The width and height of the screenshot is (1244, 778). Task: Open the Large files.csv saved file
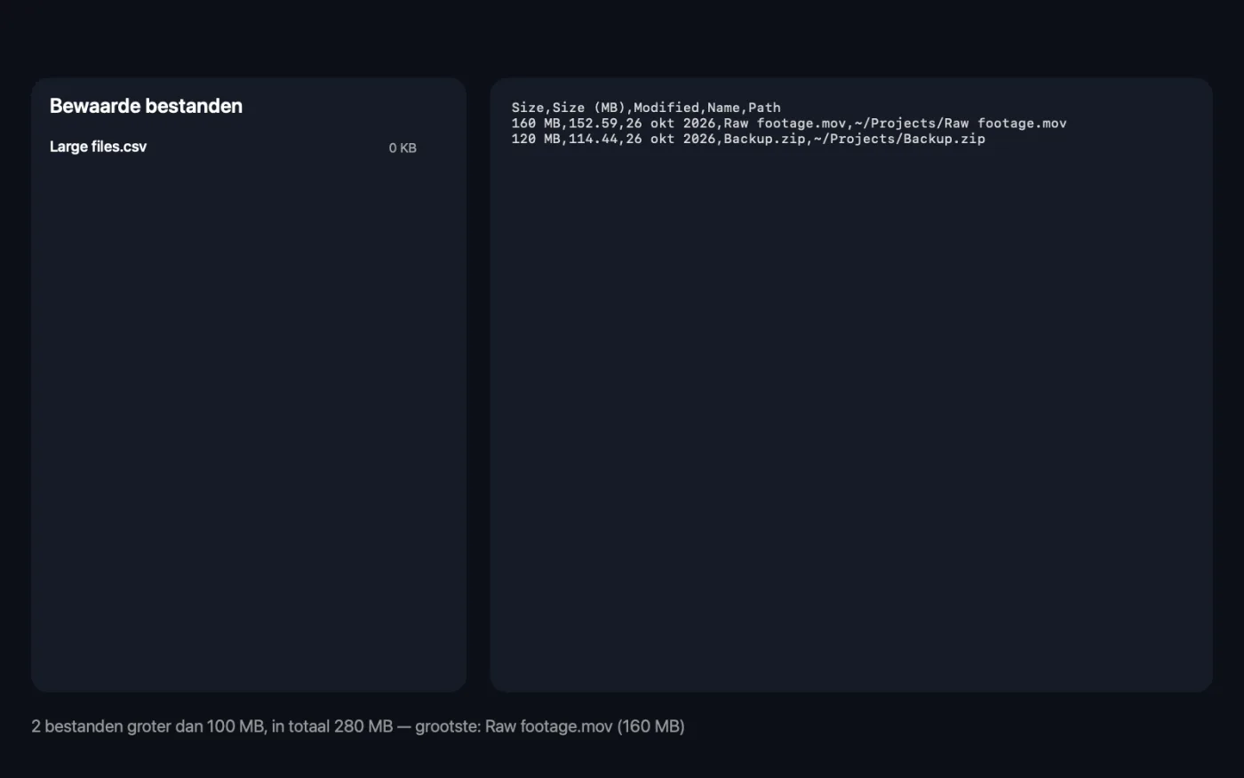point(233,148)
